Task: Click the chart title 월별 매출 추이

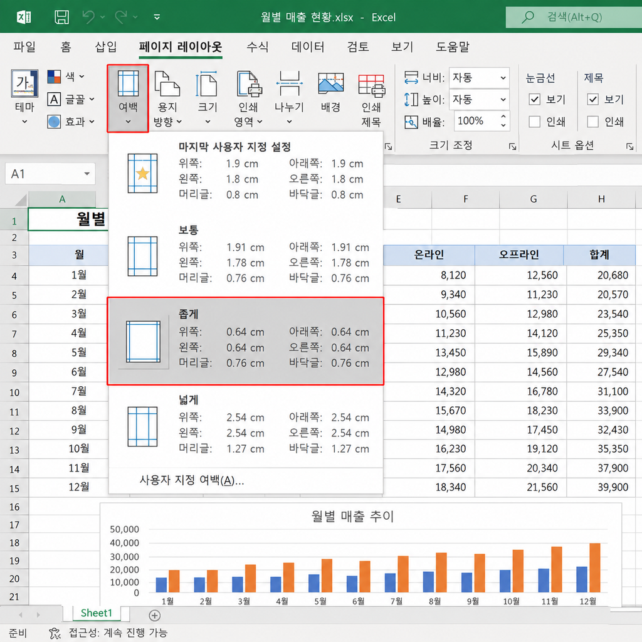Action: (x=352, y=517)
